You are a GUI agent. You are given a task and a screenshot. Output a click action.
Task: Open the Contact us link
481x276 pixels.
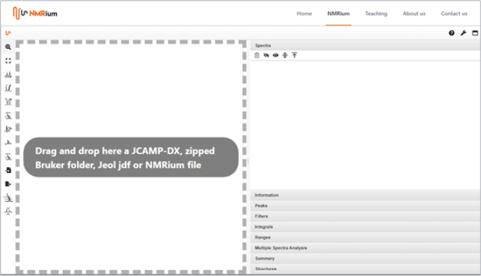453,13
